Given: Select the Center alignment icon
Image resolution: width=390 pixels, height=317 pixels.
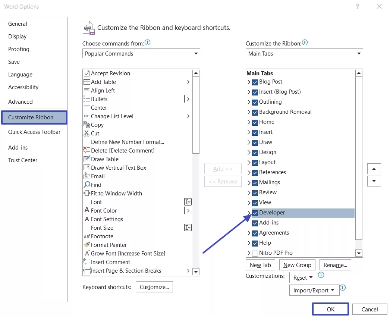Looking at the screenshot, I should pyautogui.click(x=87, y=107).
